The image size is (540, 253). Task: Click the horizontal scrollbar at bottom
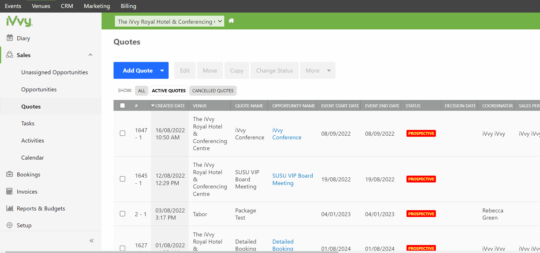172,252
